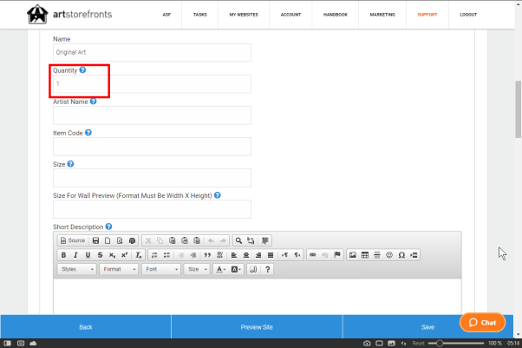Screen dimensions: 522x348
Task: Toggle bold formatting in the editor
Action: click(x=63, y=255)
